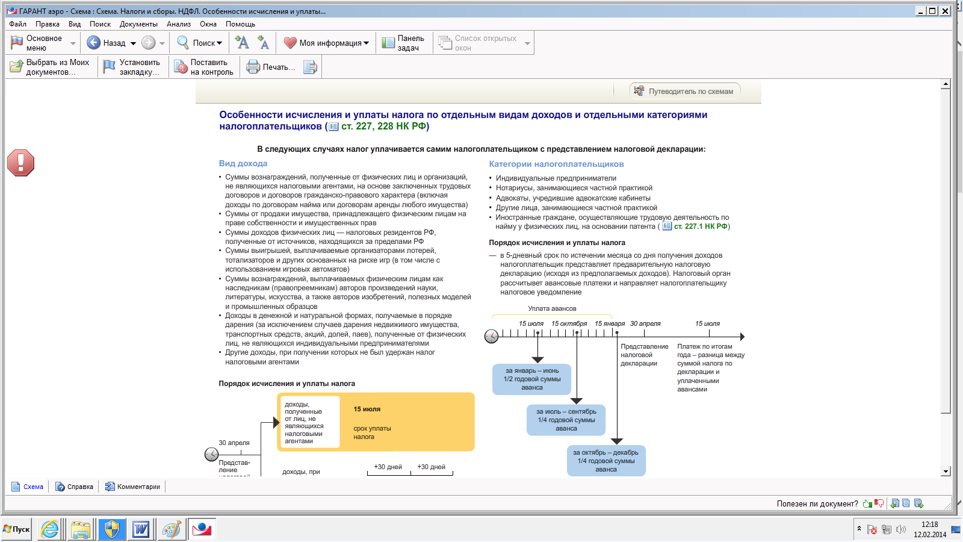Screen dimensions: 963x542
Task: Open the ст. 227, 228 НК РФ link
Action: coord(383,126)
